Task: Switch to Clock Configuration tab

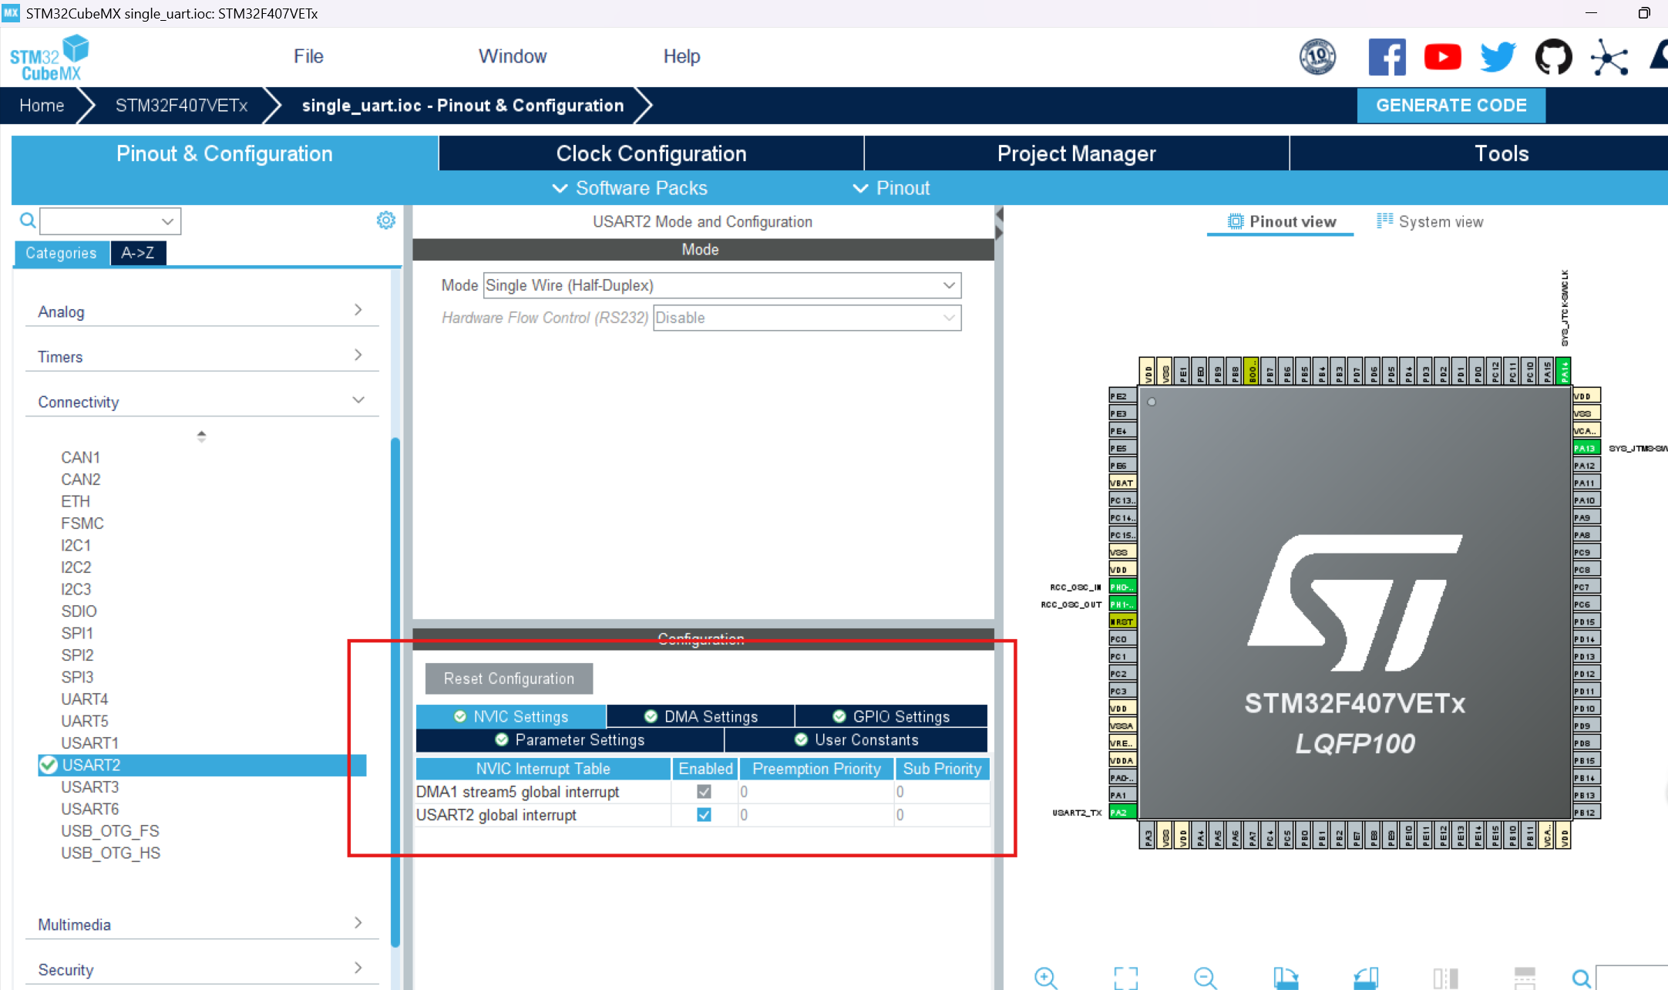Action: (651, 153)
